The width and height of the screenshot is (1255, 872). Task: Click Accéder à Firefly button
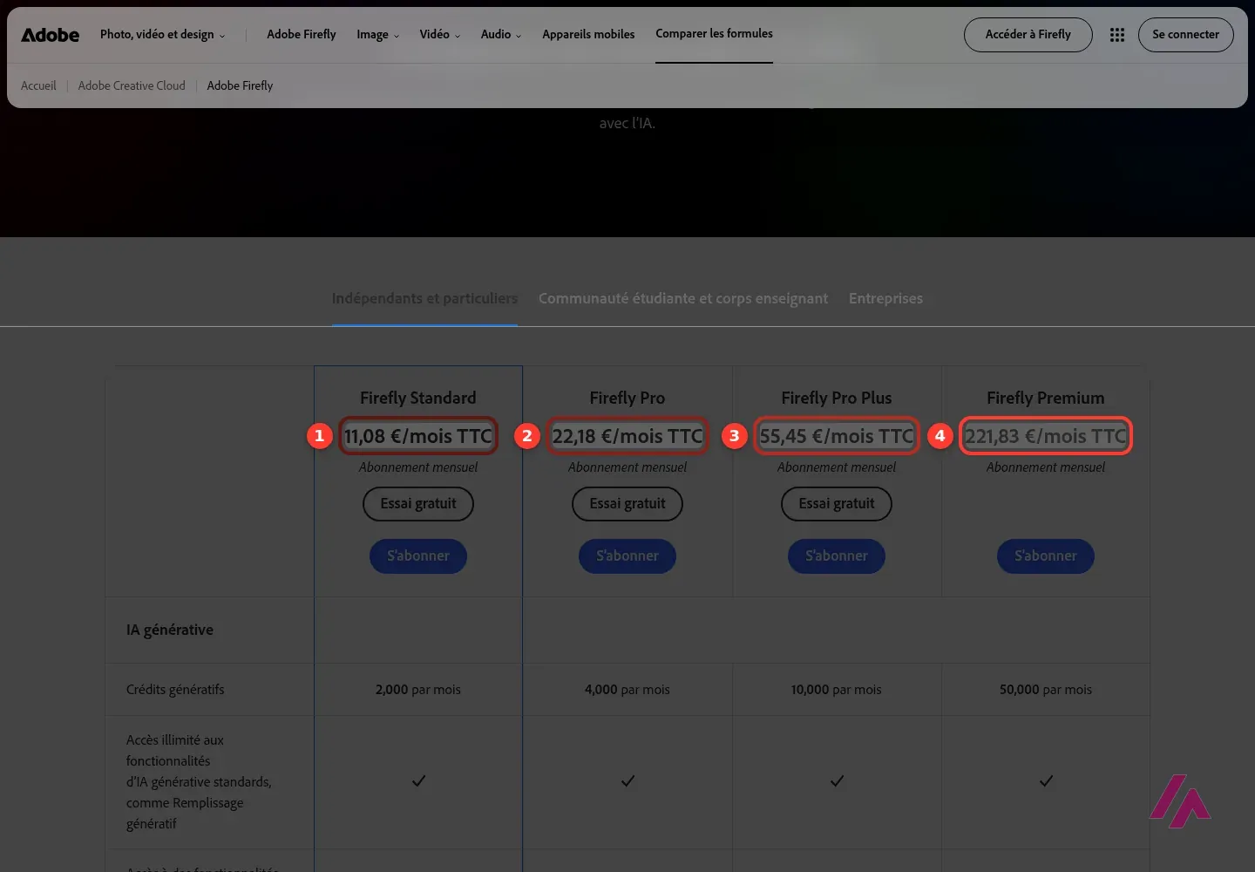pyautogui.click(x=1028, y=35)
